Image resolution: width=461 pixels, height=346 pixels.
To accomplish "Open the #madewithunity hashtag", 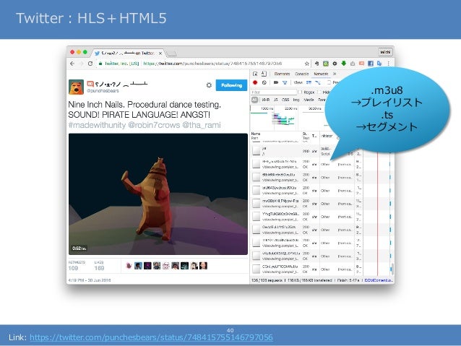I will (x=97, y=125).
